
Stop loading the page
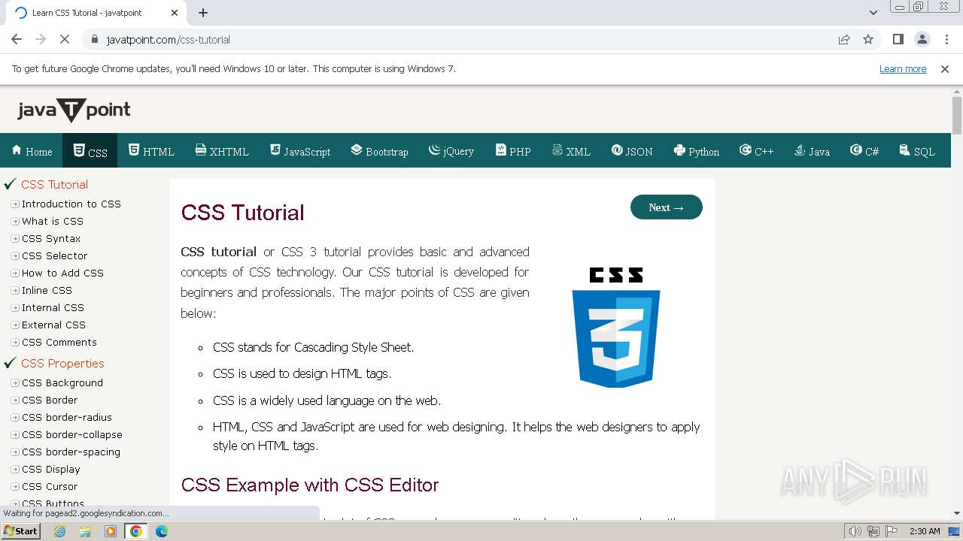click(65, 40)
